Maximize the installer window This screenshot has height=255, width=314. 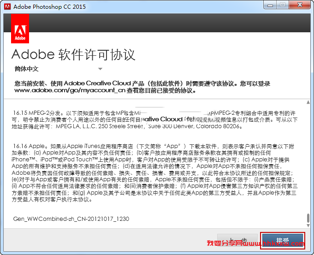click(x=283, y=5)
